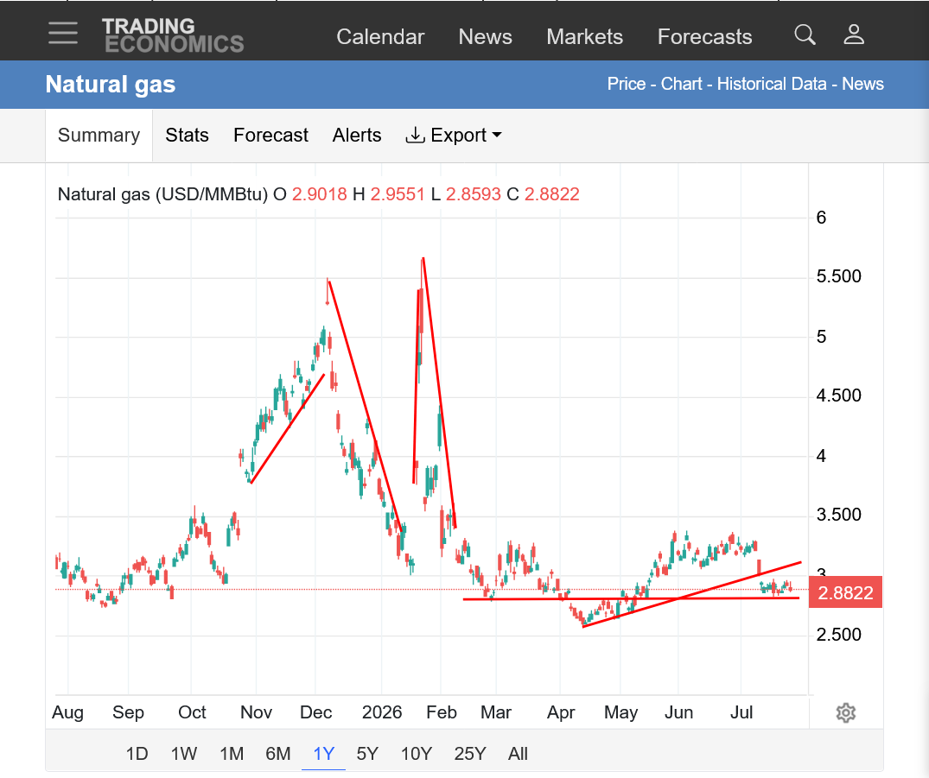Switch chart range to All

518,754
